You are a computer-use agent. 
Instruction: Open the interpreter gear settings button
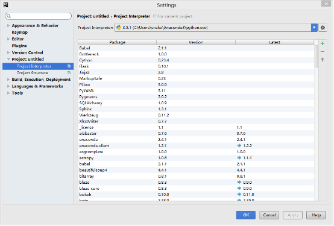pos(323,28)
